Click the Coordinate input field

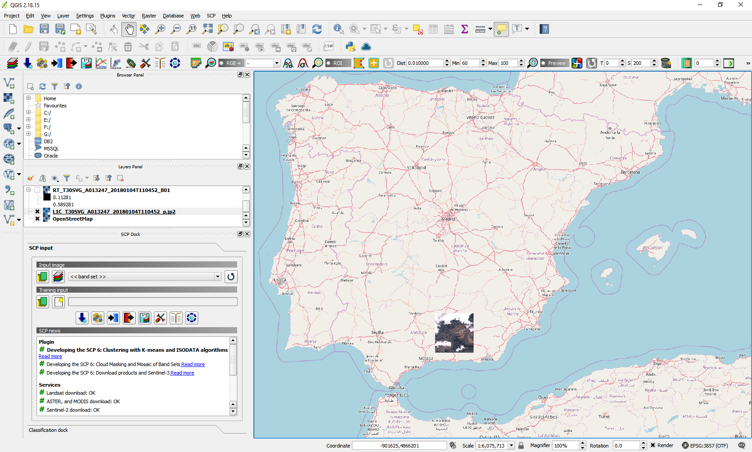399,445
